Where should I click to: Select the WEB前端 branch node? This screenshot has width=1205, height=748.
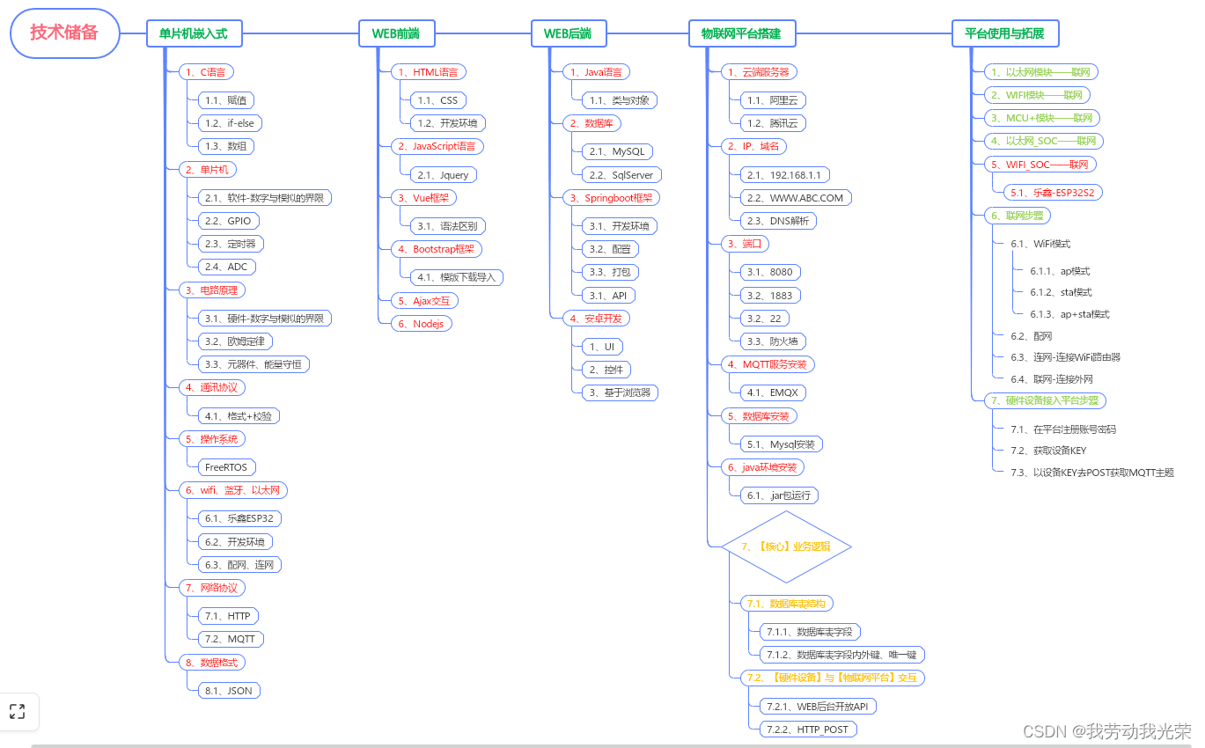coord(396,33)
